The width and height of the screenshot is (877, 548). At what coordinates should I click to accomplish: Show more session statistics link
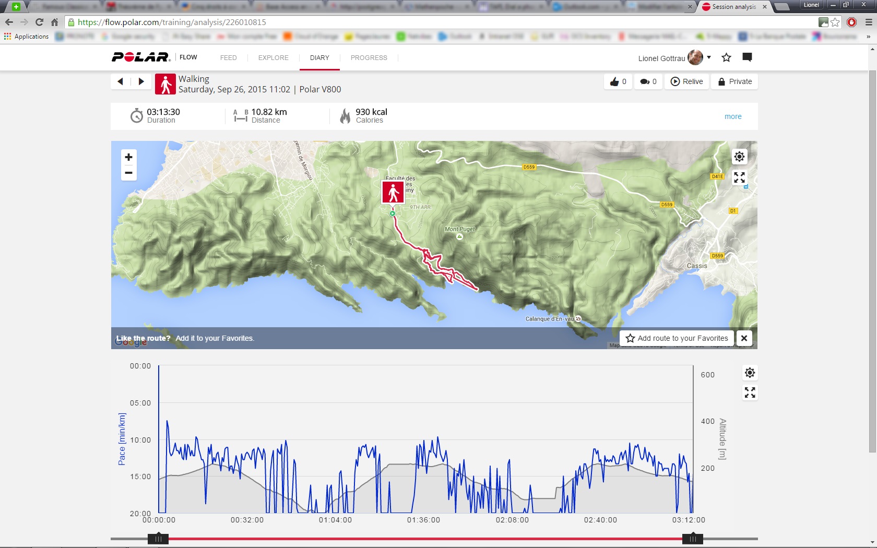(733, 116)
